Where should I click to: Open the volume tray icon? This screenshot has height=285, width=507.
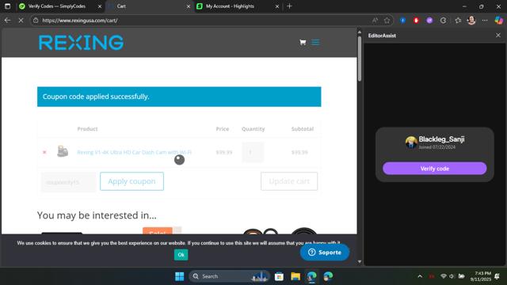pos(452,276)
